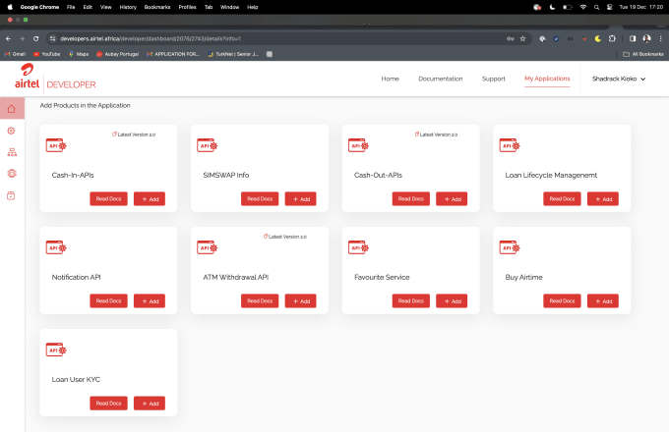The image size is (669, 432).
Task: Reload the page in Chrome
Action: click(35, 38)
